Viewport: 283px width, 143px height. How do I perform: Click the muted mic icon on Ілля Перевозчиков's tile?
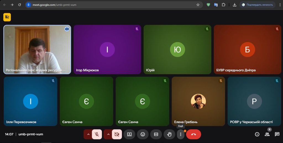[x=53, y=81]
